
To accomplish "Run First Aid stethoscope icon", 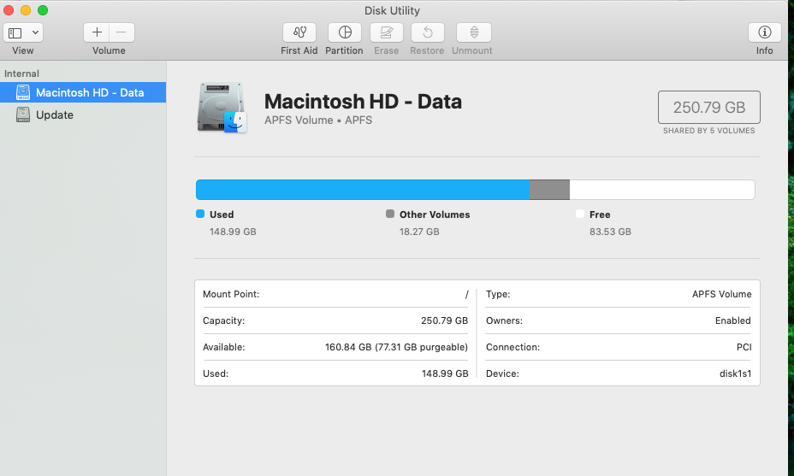I will pyautogui.click(x=299, y=32).
